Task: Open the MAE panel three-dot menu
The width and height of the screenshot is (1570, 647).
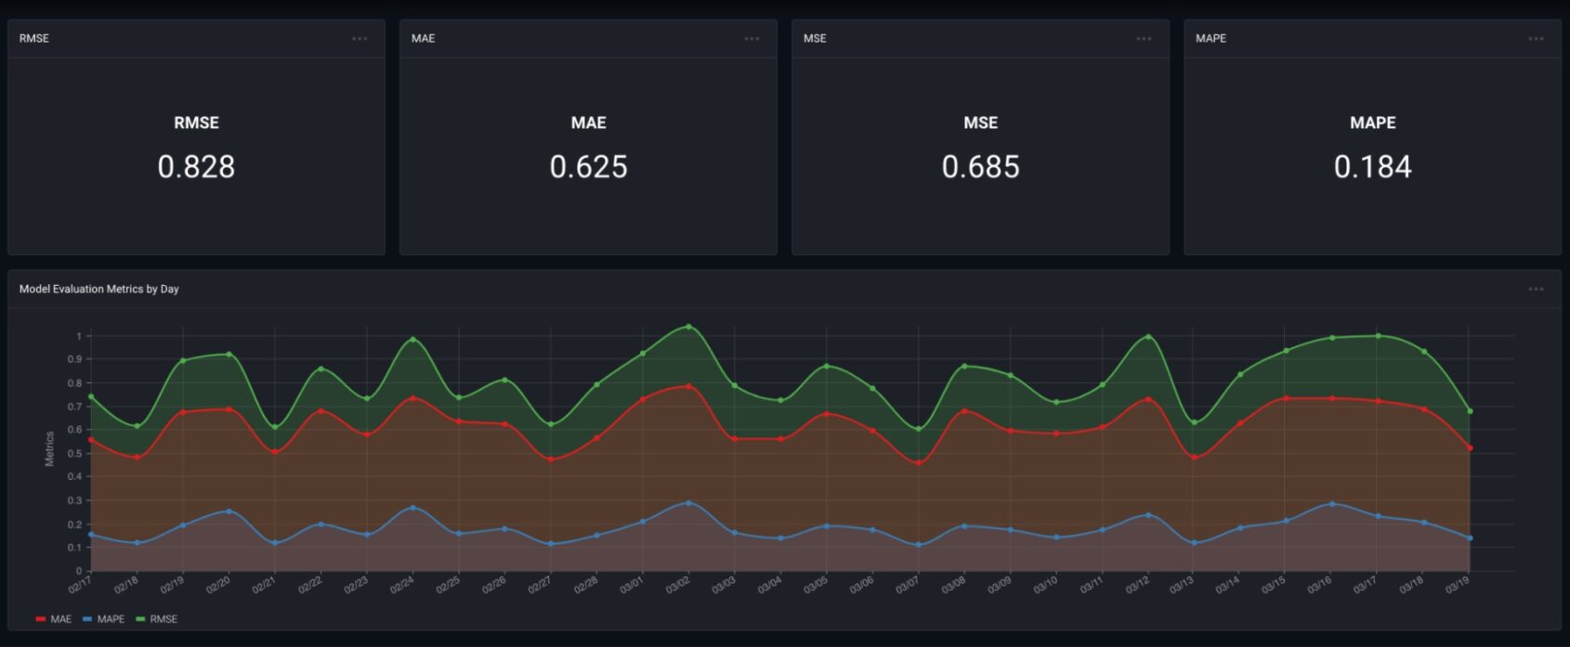Action: (x=752, y=39)
